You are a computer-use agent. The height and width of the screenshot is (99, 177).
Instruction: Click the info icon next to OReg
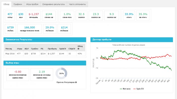pos(78,49)
